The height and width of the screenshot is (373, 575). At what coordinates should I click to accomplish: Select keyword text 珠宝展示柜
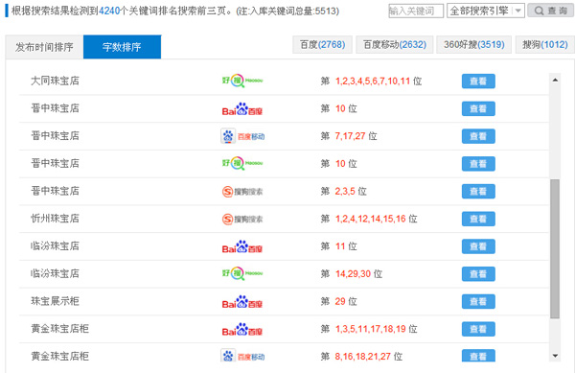point(55,301)
